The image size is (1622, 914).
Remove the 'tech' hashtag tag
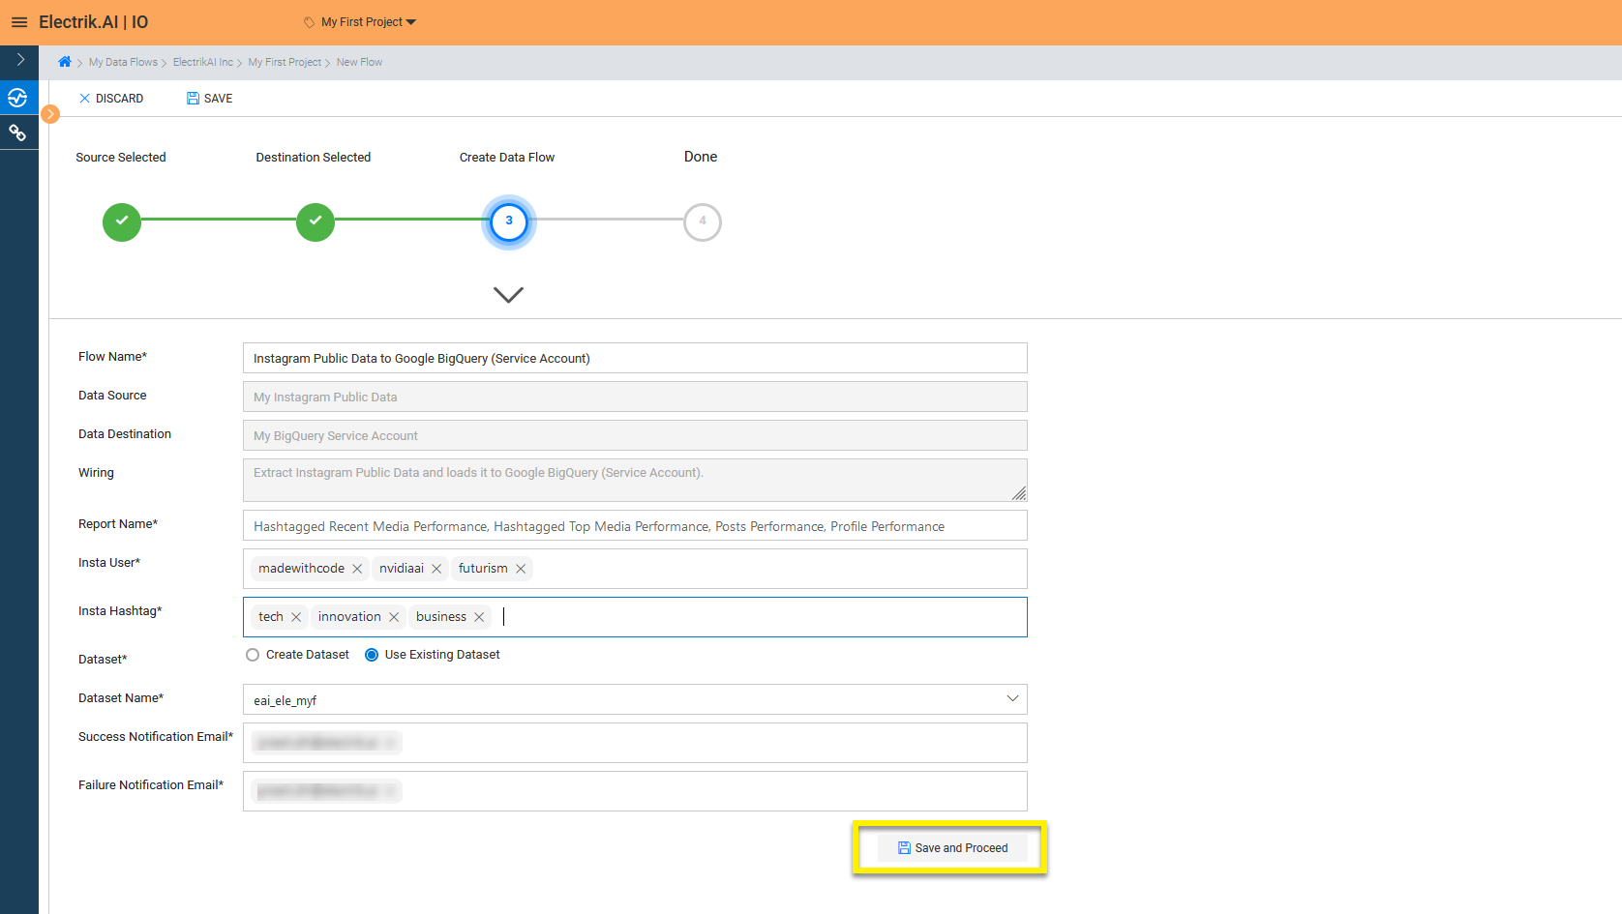point(296,616)
